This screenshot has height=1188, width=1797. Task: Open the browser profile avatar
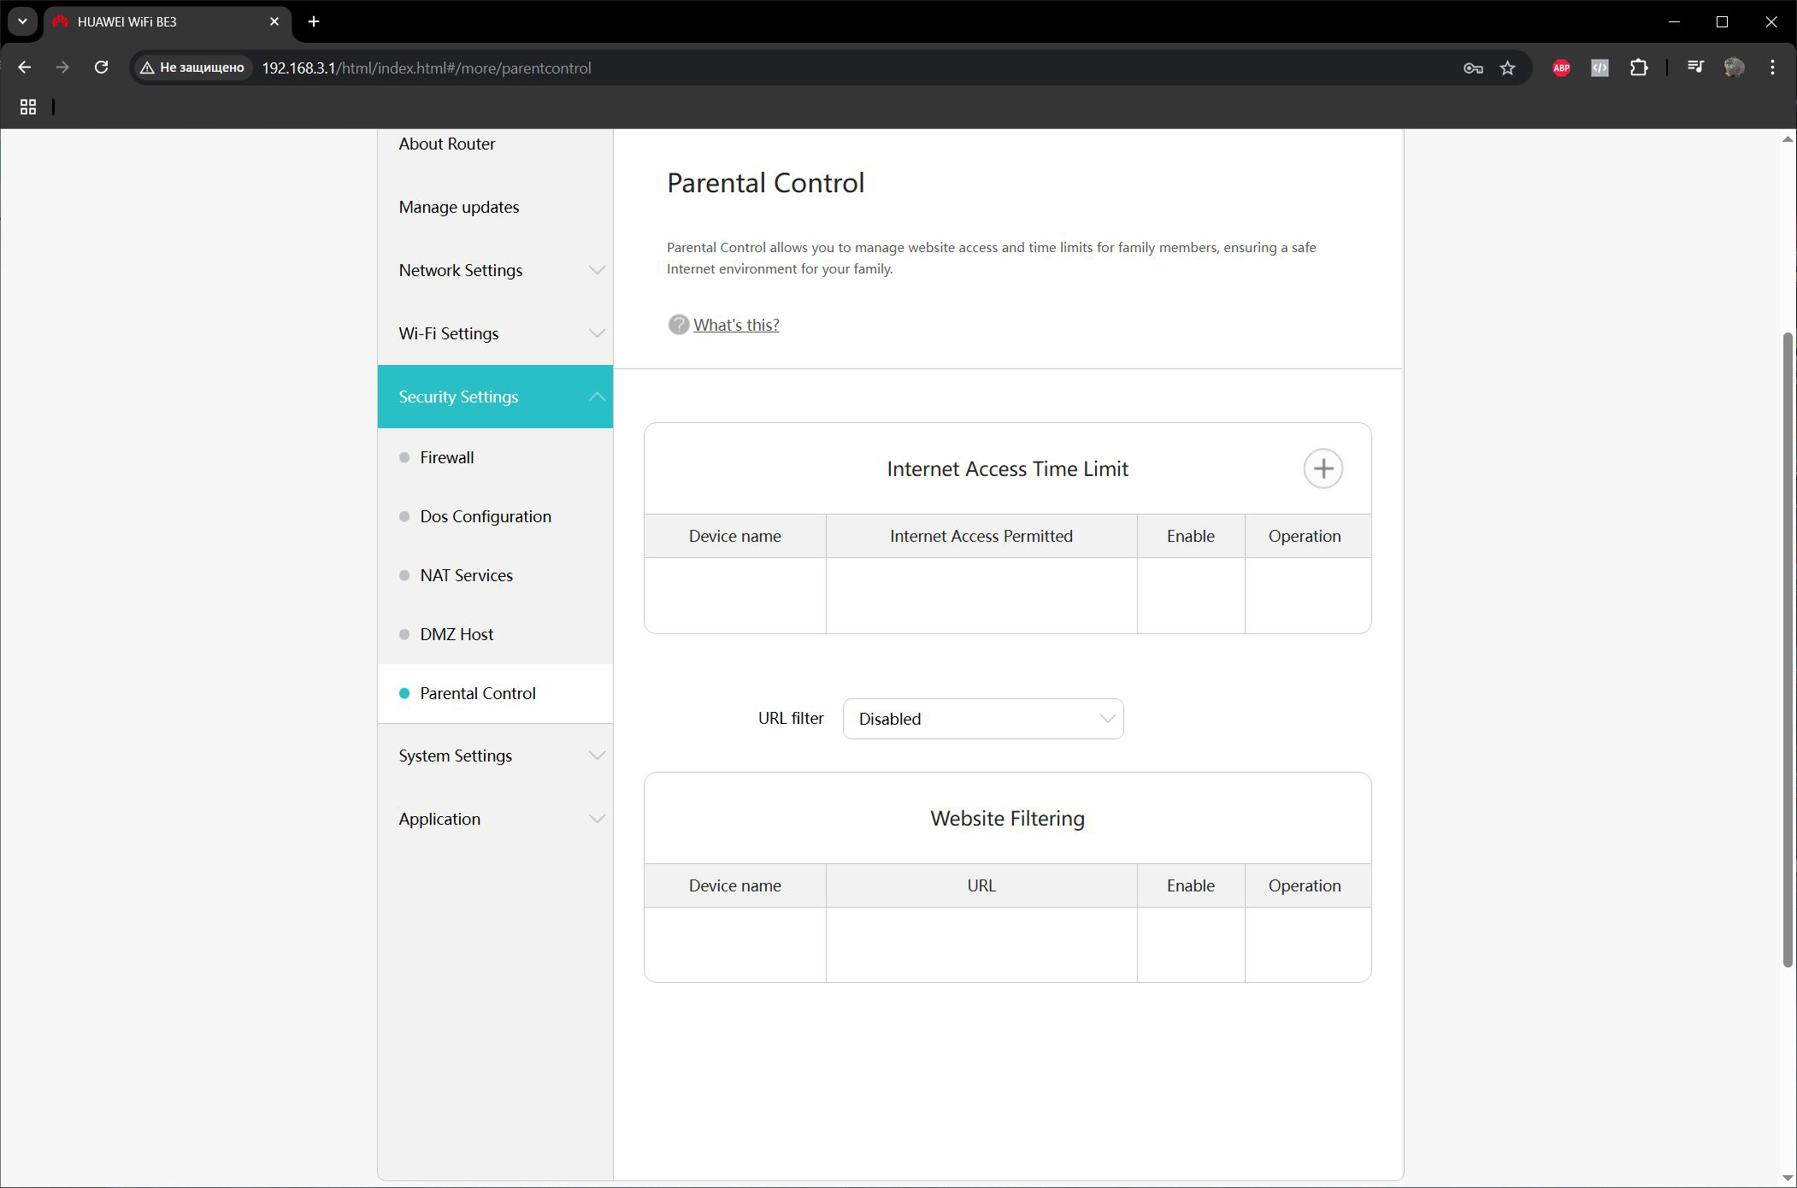[x=1734, y=68]
